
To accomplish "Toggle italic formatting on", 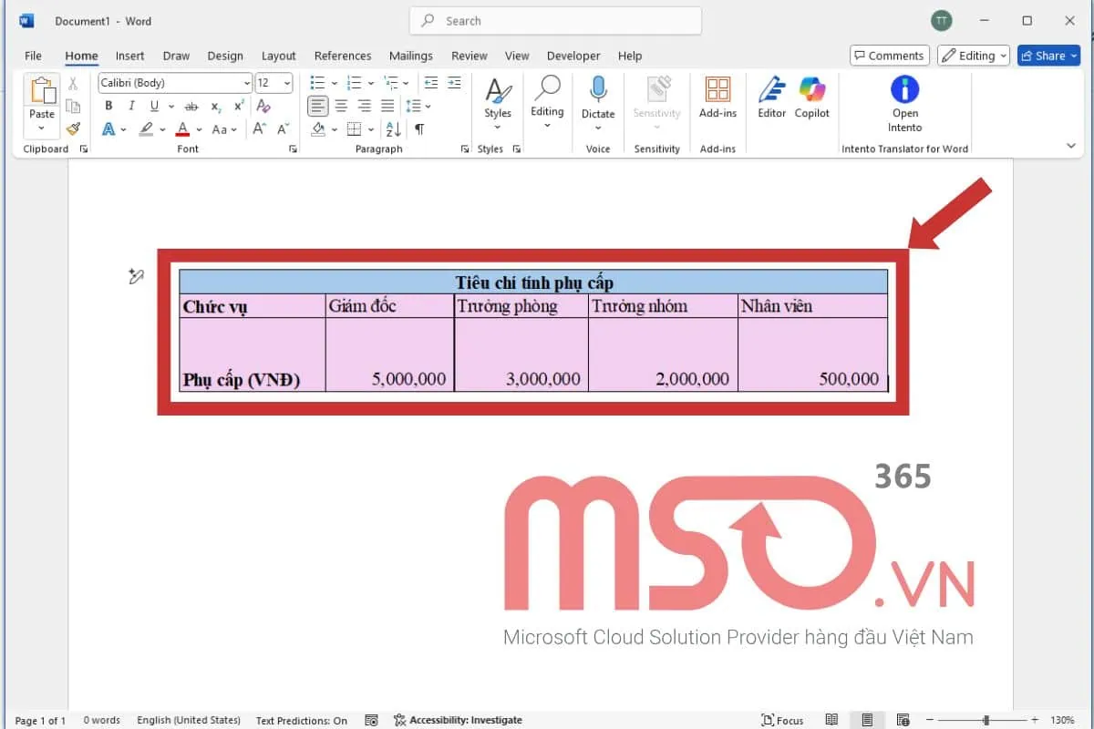I will point(130,106).
